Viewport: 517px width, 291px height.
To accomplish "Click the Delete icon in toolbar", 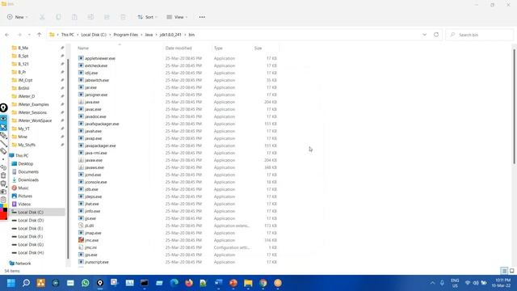I will point(123,17).
